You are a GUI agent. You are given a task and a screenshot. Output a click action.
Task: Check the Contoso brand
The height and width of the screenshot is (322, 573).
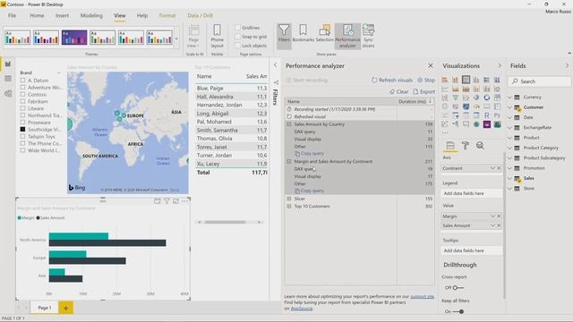click(22, 94)
